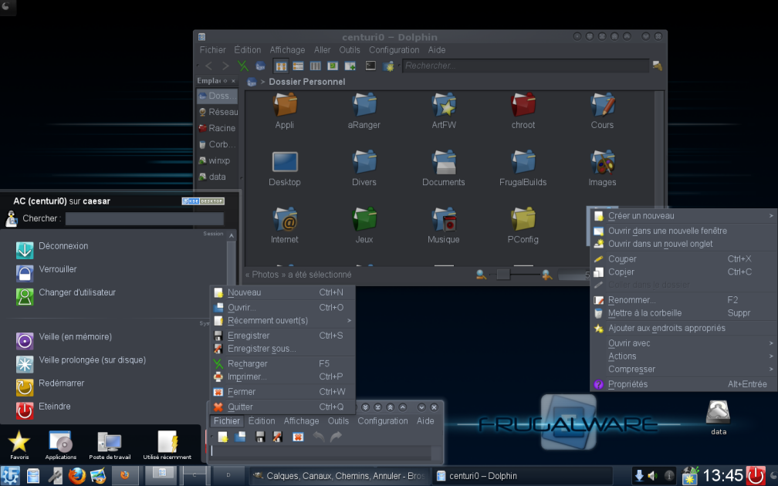Open the FrugalBuilds folder
The height and width of the screenshot is (486, 778).
pyautogui.click(x=523, y=169)
